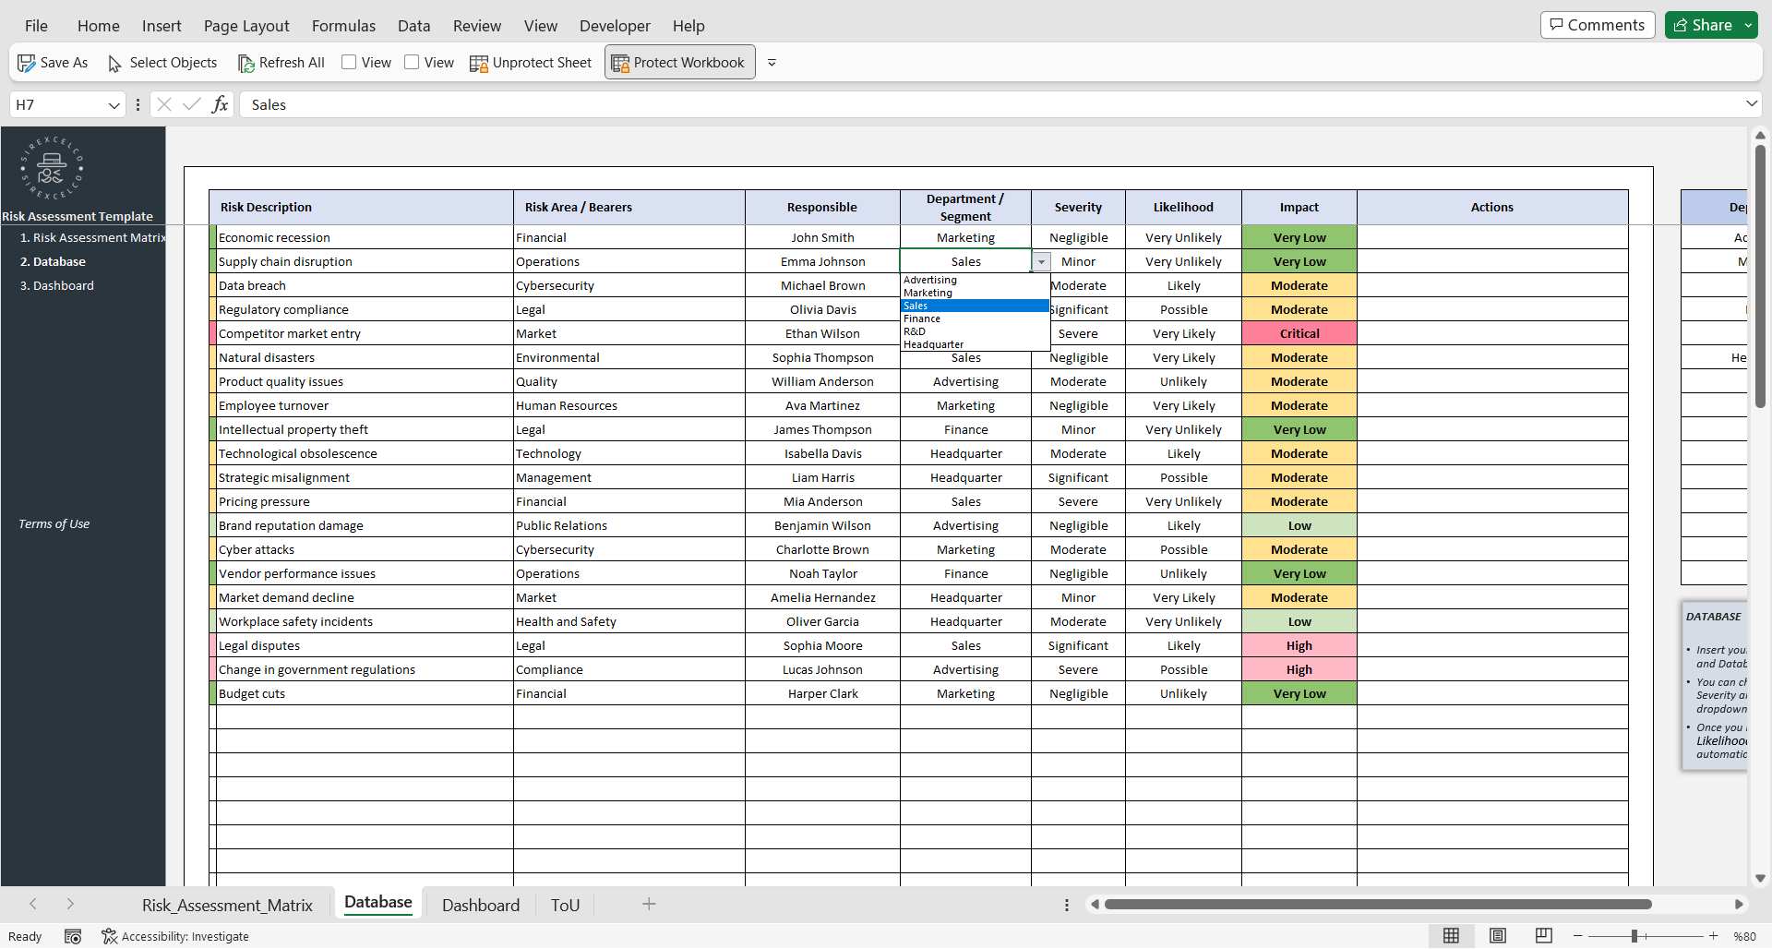Switch to Dashboard sheet tab
Viewport: 1772px width, 949px height.
click(x=481, y=905)
